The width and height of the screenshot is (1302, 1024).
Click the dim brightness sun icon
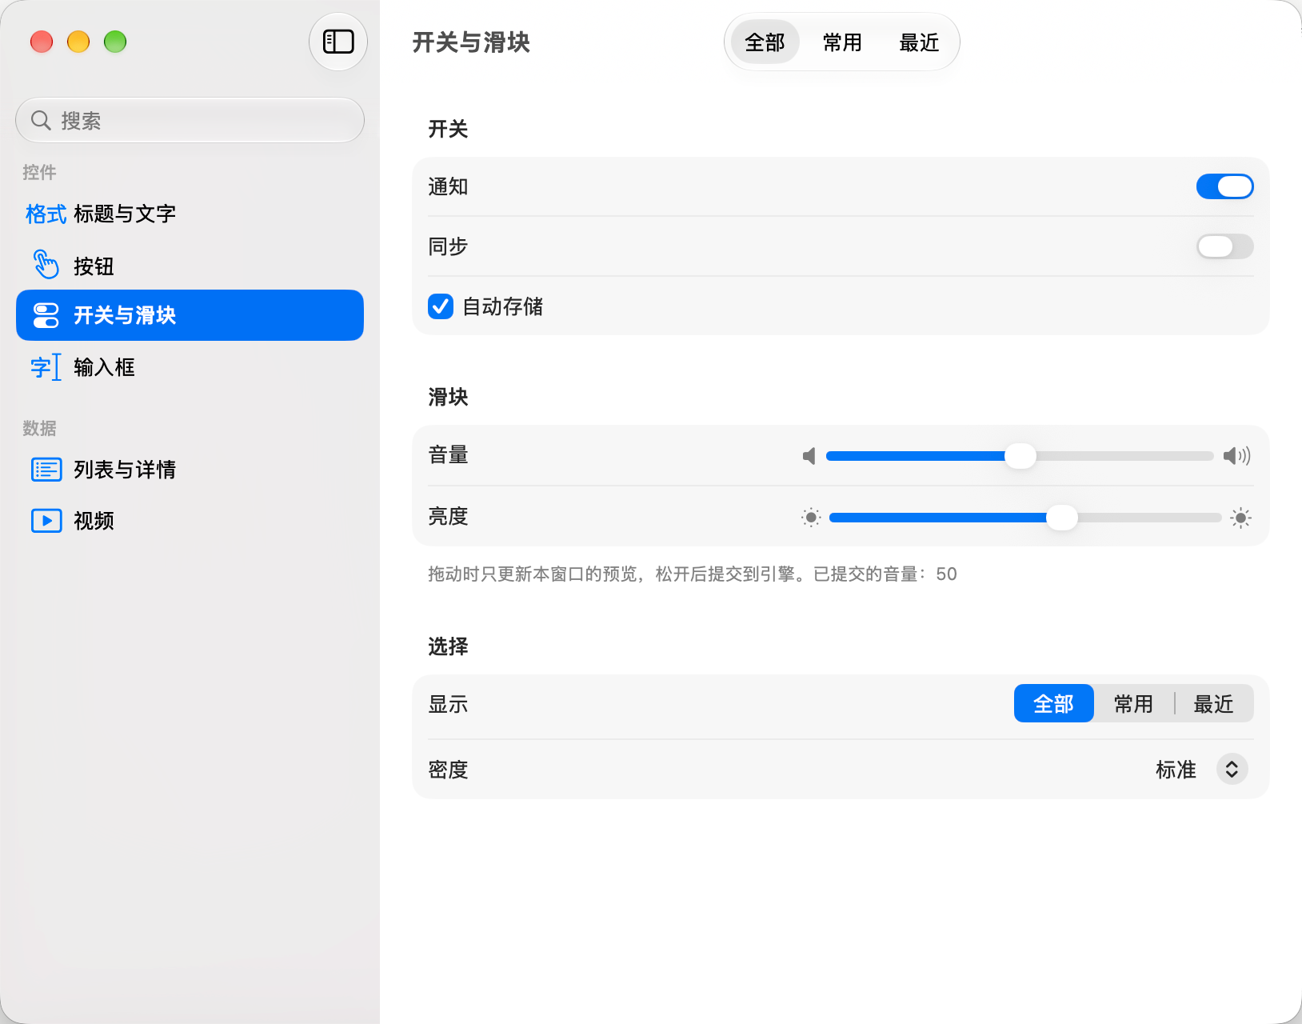click(811, 518)
